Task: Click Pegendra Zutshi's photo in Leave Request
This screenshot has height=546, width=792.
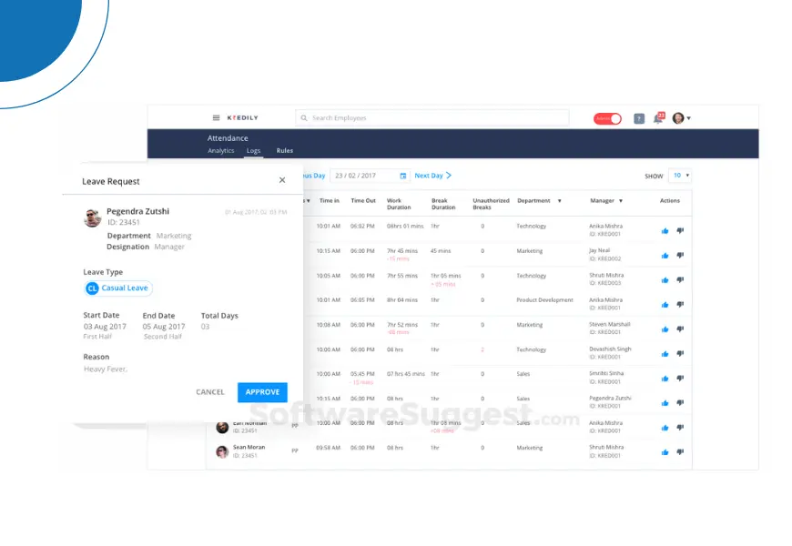Action: [x=93, y=217]
